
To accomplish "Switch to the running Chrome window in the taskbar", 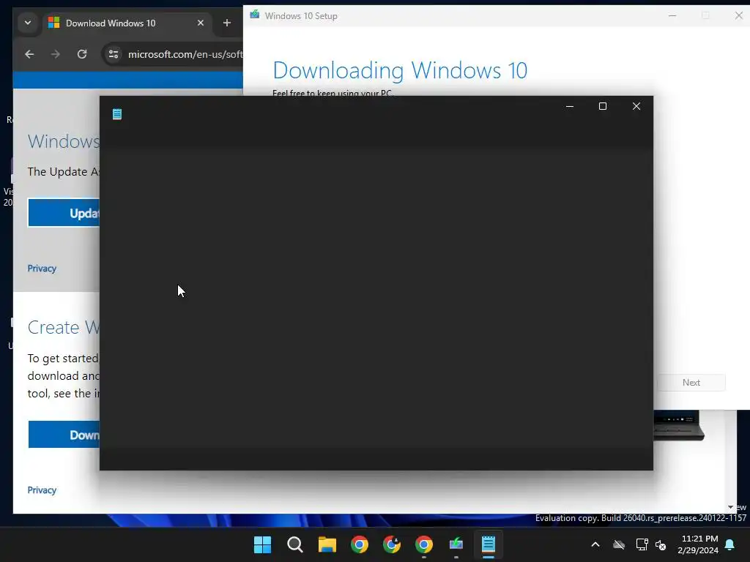I will (424, 544).
